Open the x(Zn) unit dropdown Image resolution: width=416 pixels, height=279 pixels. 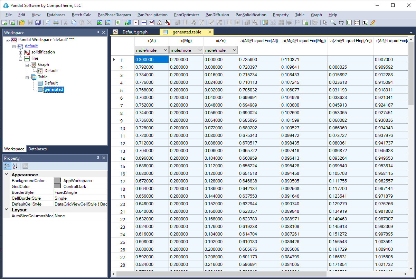[x=234, y=50]
